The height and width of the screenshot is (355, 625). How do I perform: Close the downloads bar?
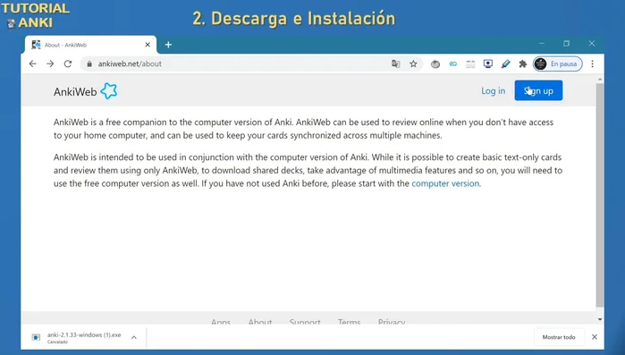595,337
